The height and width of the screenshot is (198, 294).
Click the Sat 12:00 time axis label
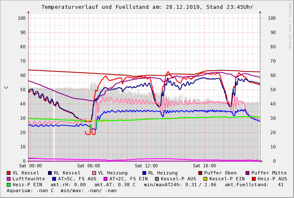146,166
